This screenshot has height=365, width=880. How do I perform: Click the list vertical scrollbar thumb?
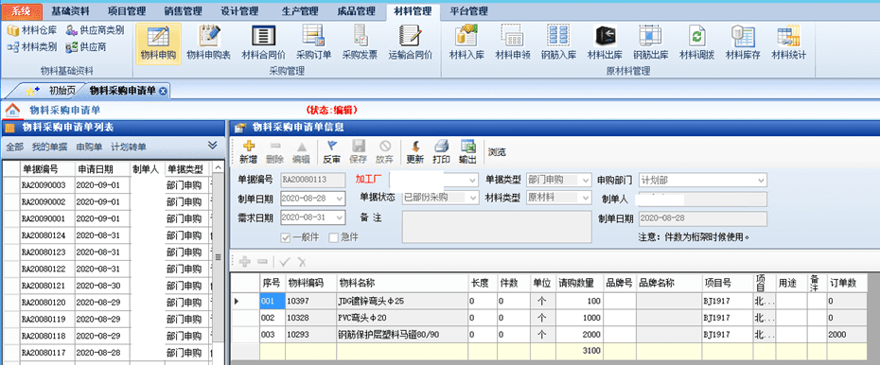point(219,257)
